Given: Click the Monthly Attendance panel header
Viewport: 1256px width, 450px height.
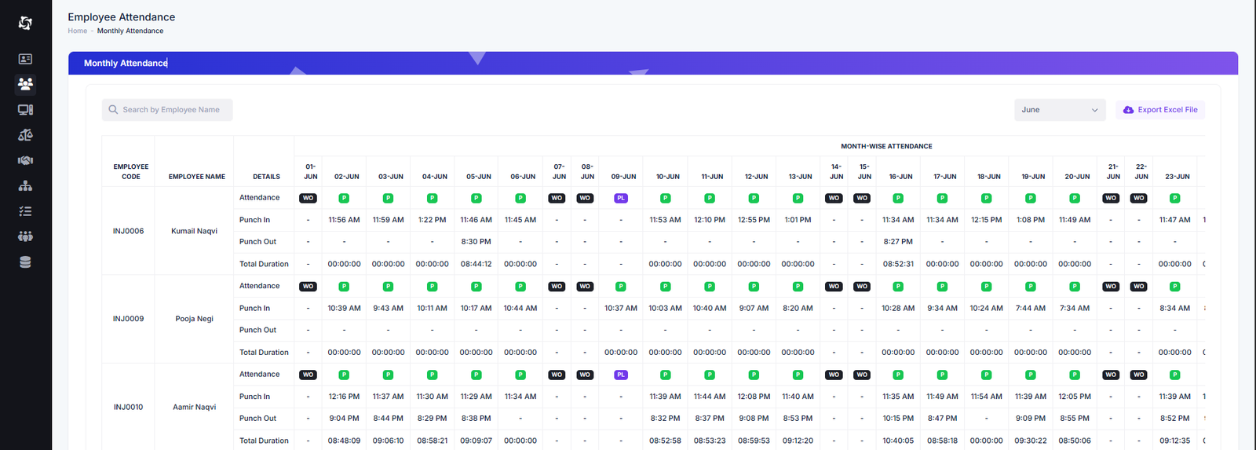Looking at the screenshot, I should pyautogui.click(x=126, y=63).
